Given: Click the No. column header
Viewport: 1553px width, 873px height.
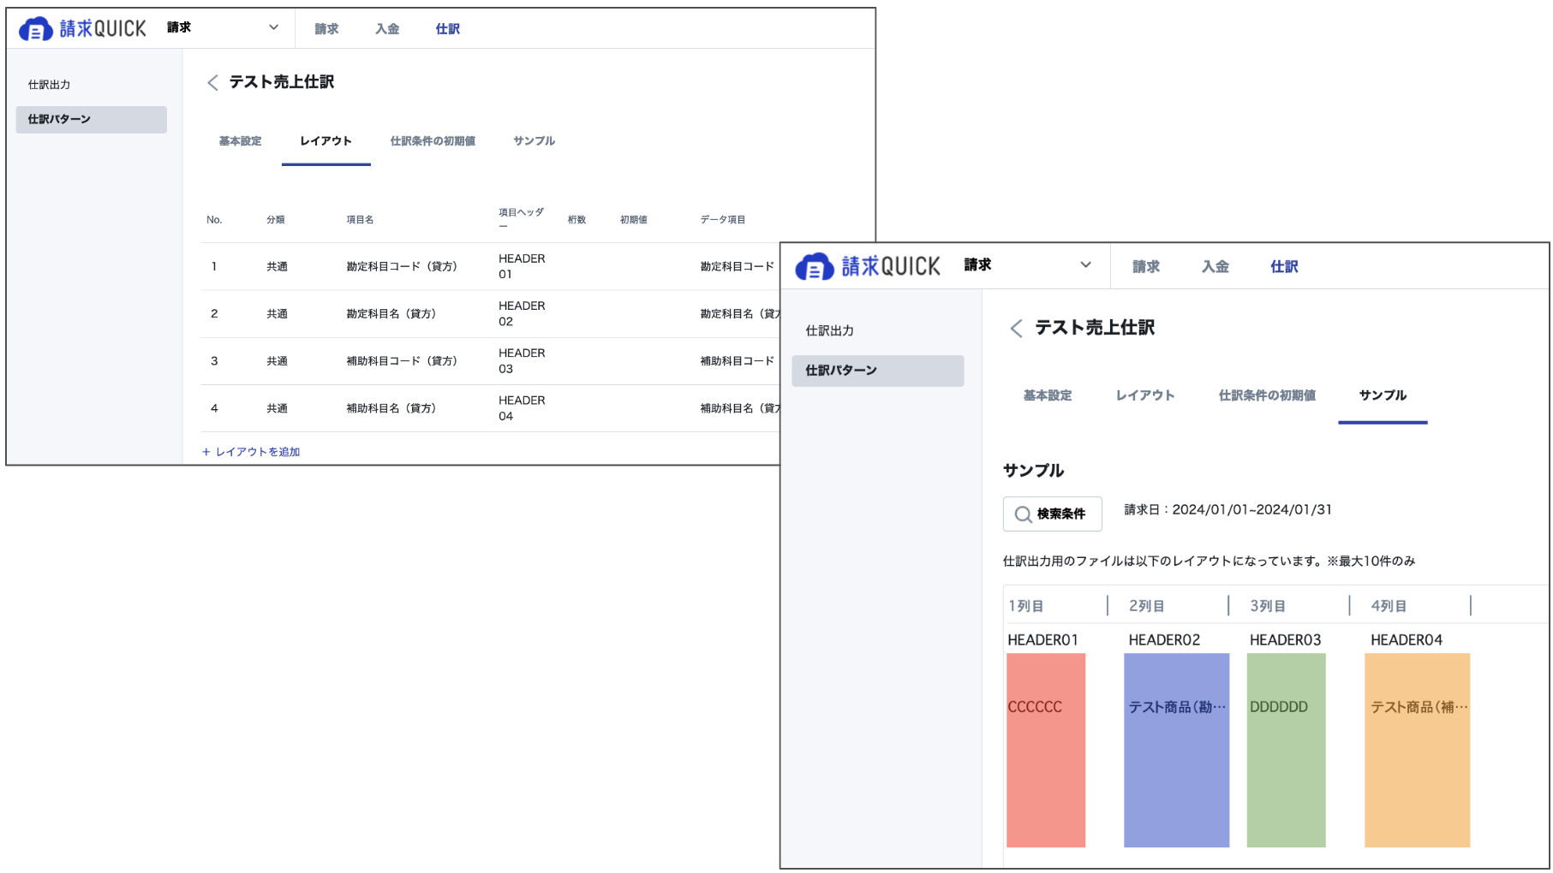Looking at the screenshot, I should [214, 220].
